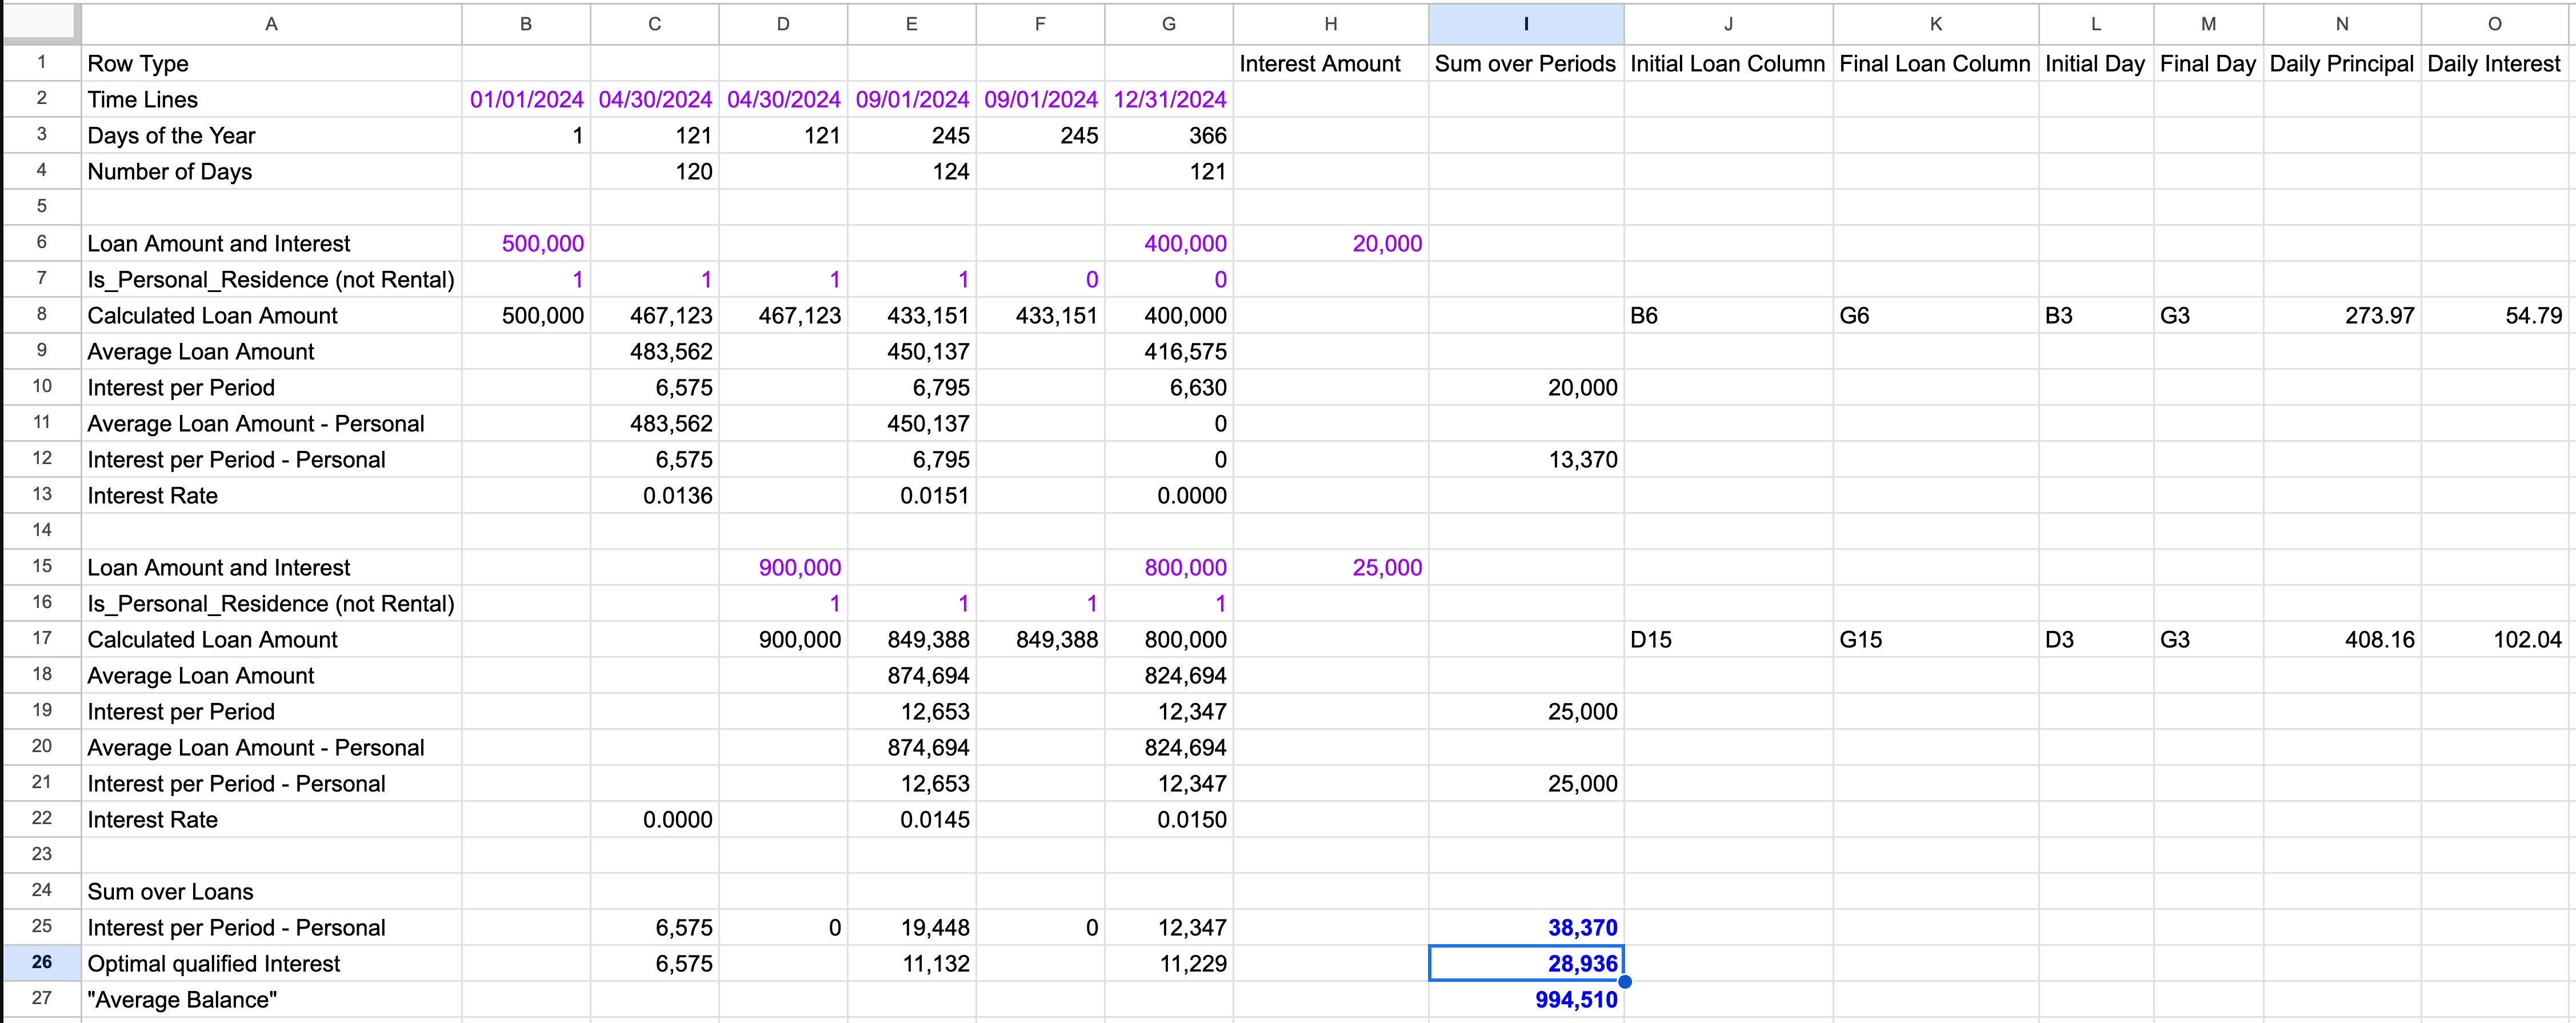Screen dimensions: 2576x1023
Task: Click the 11,132 optimal interest cell
Action: (911, 964)
